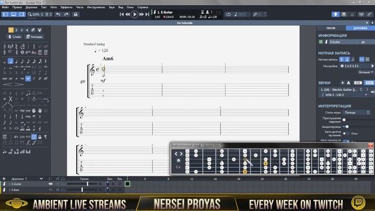Open the Дорожка menu
This screenshot has width=375, height=211.
[x=31, y=7]
